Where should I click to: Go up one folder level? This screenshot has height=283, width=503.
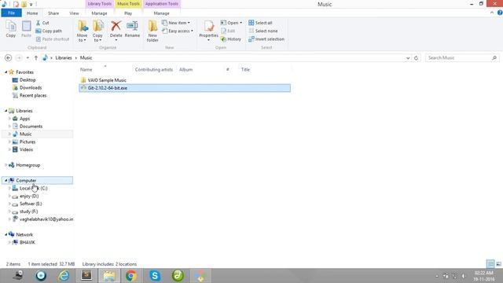pyautogui.click(x=36, y=57)
